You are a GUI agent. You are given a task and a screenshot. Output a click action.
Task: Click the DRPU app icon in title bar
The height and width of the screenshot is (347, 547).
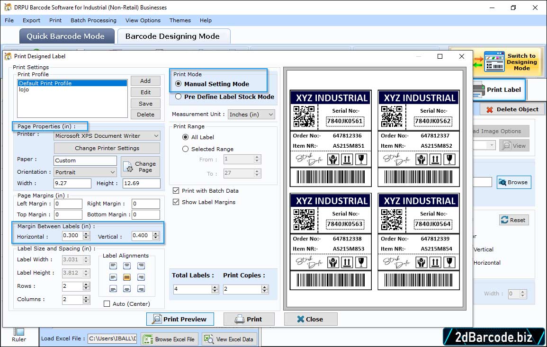[8, 7]
